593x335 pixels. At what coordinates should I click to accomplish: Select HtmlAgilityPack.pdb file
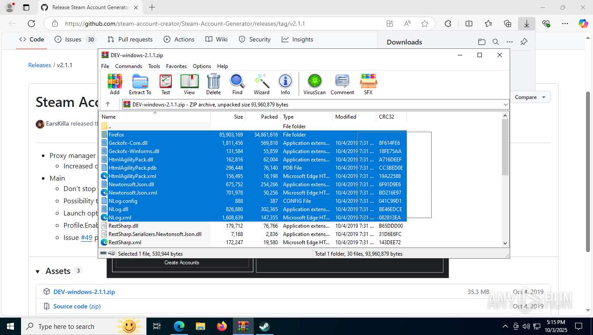[253, 168]
